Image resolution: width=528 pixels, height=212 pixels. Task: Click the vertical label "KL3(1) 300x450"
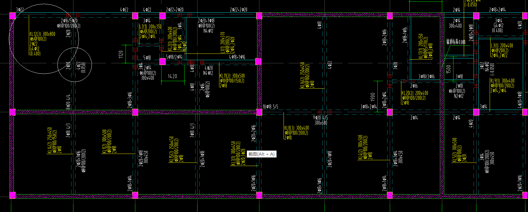coord(233,153)
